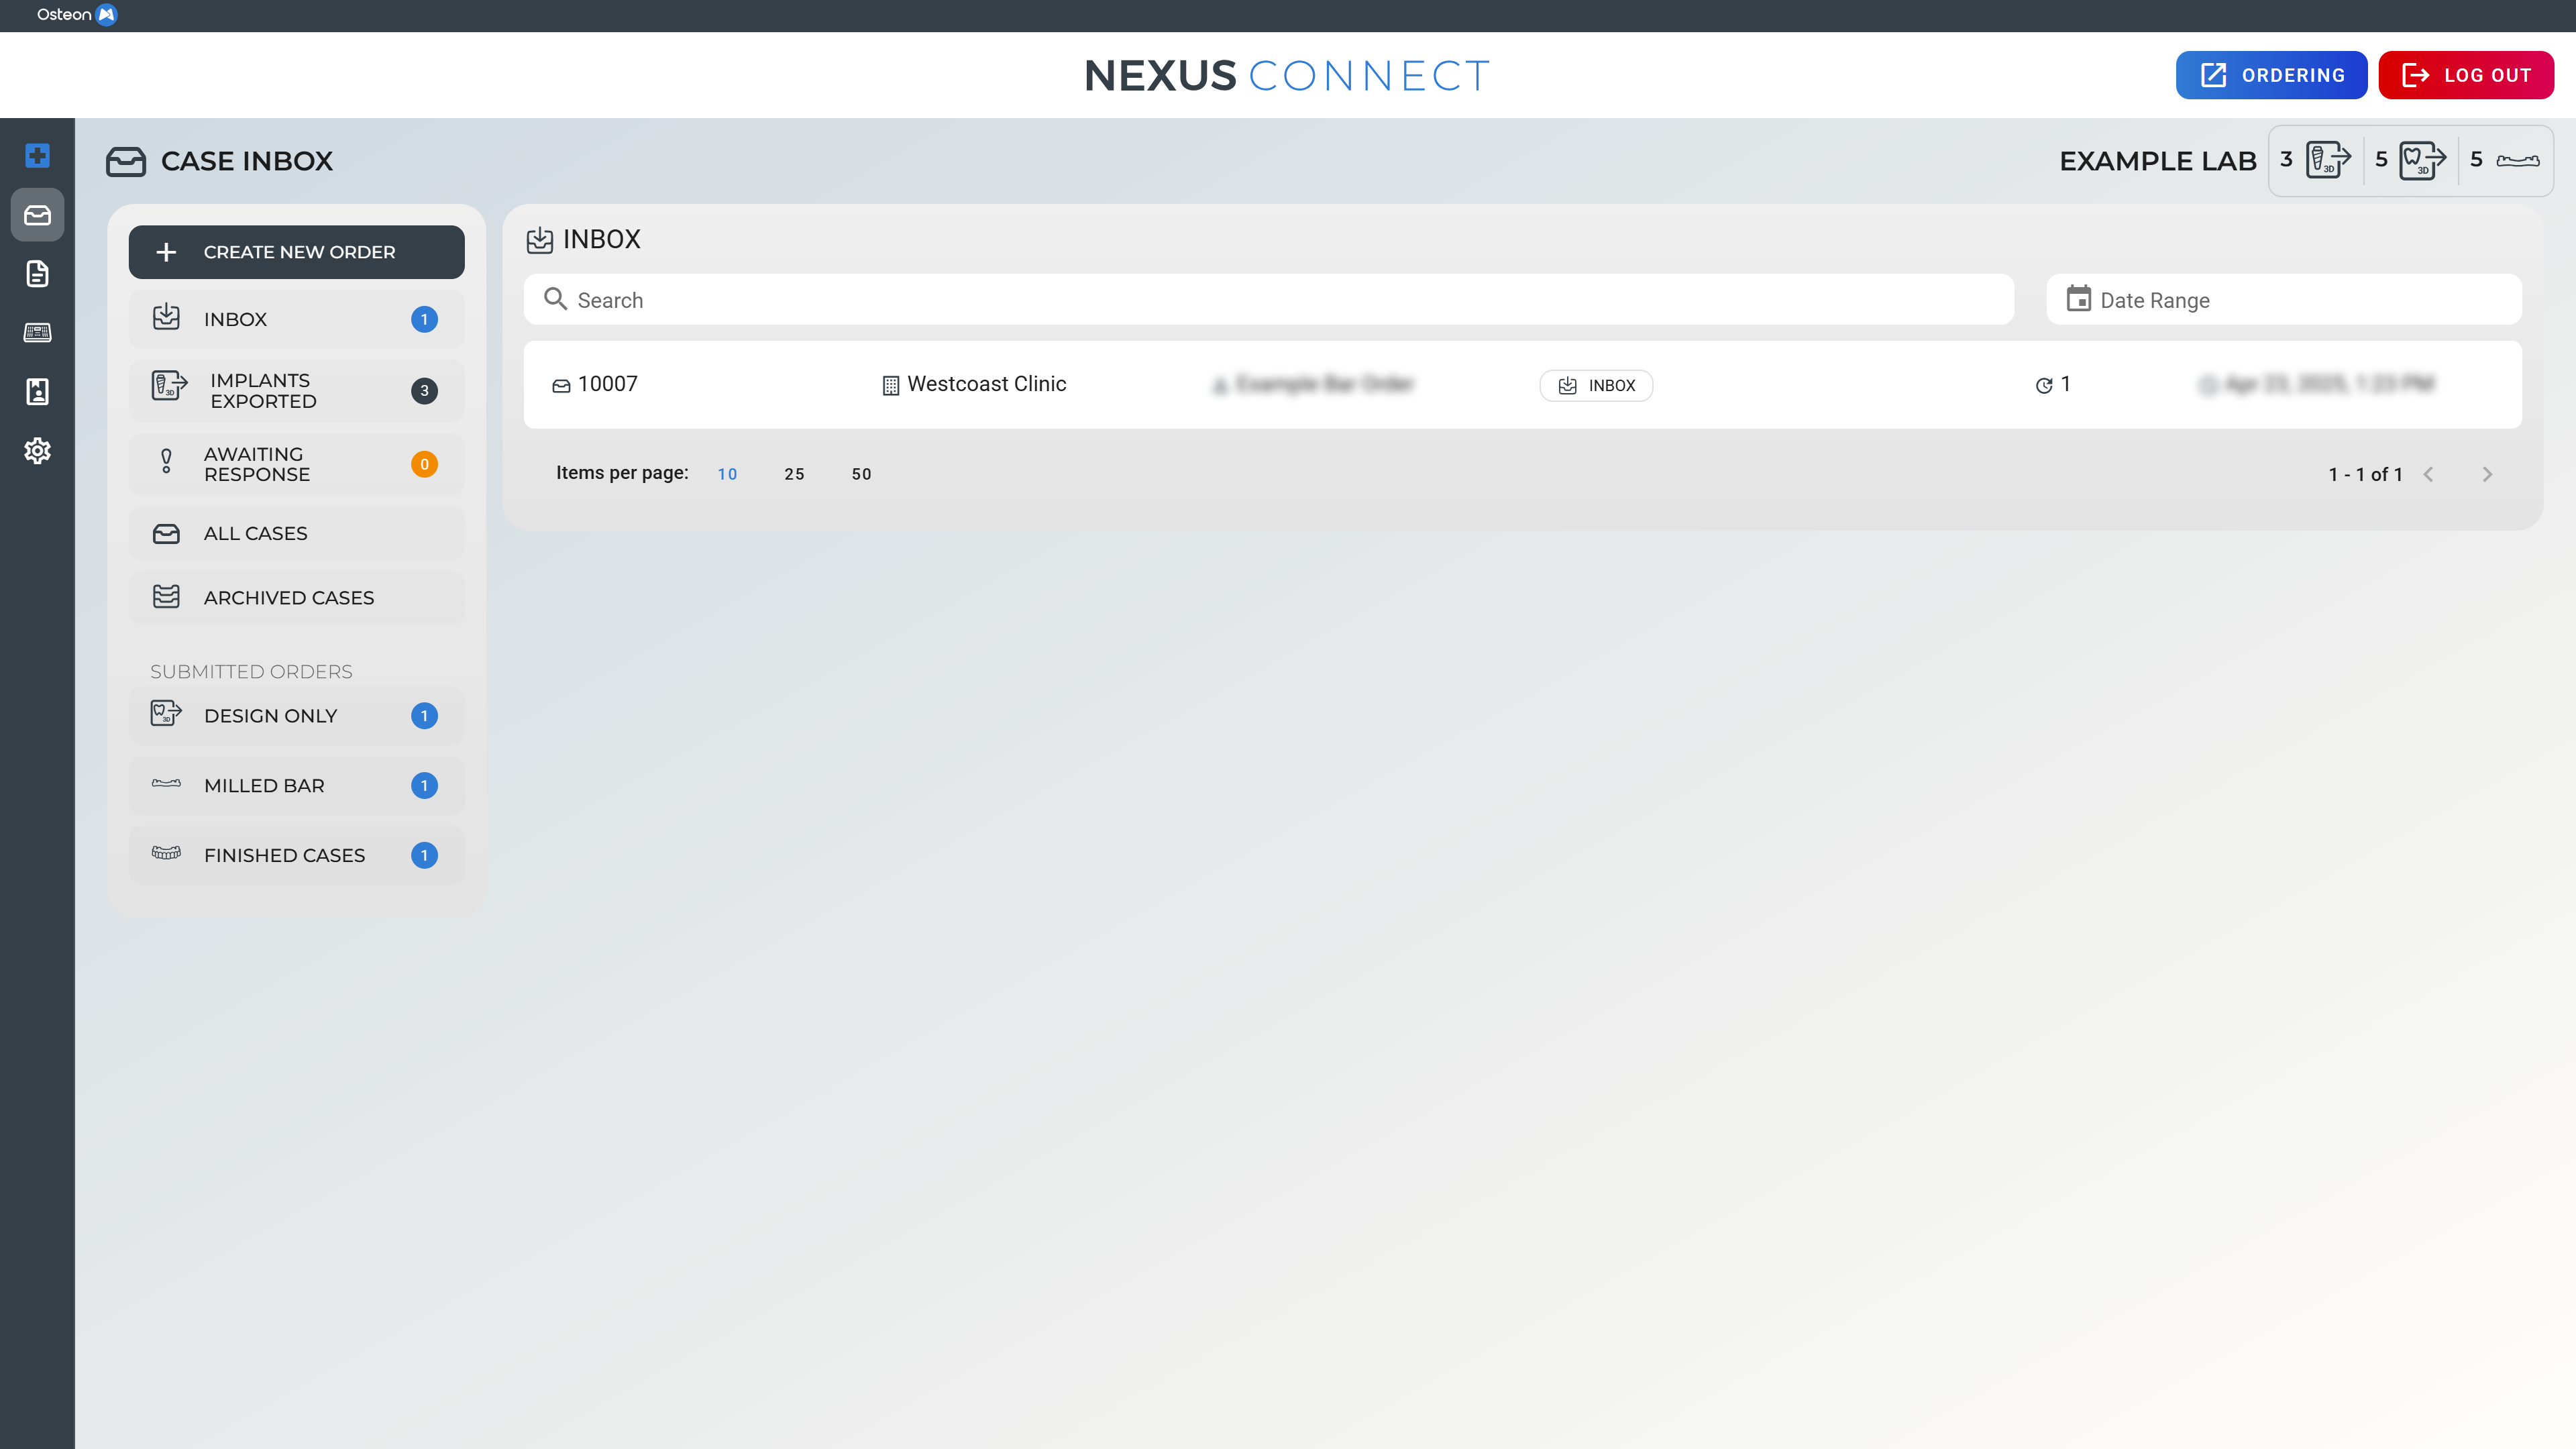The image size is (2576, 1449).
Task: Click the INBOX status tag on case 10007
Action: tap(1596, 385)
